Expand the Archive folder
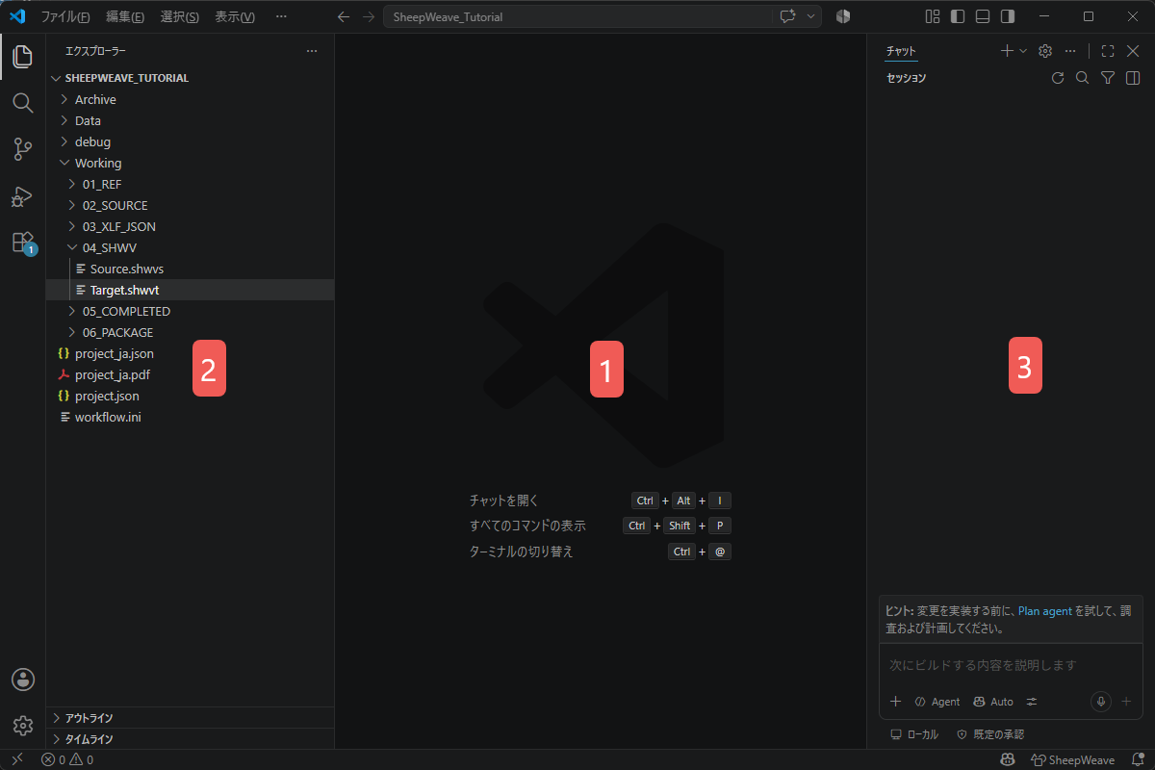The height and width of the screenshot is (770, 1155). [190, 99]
